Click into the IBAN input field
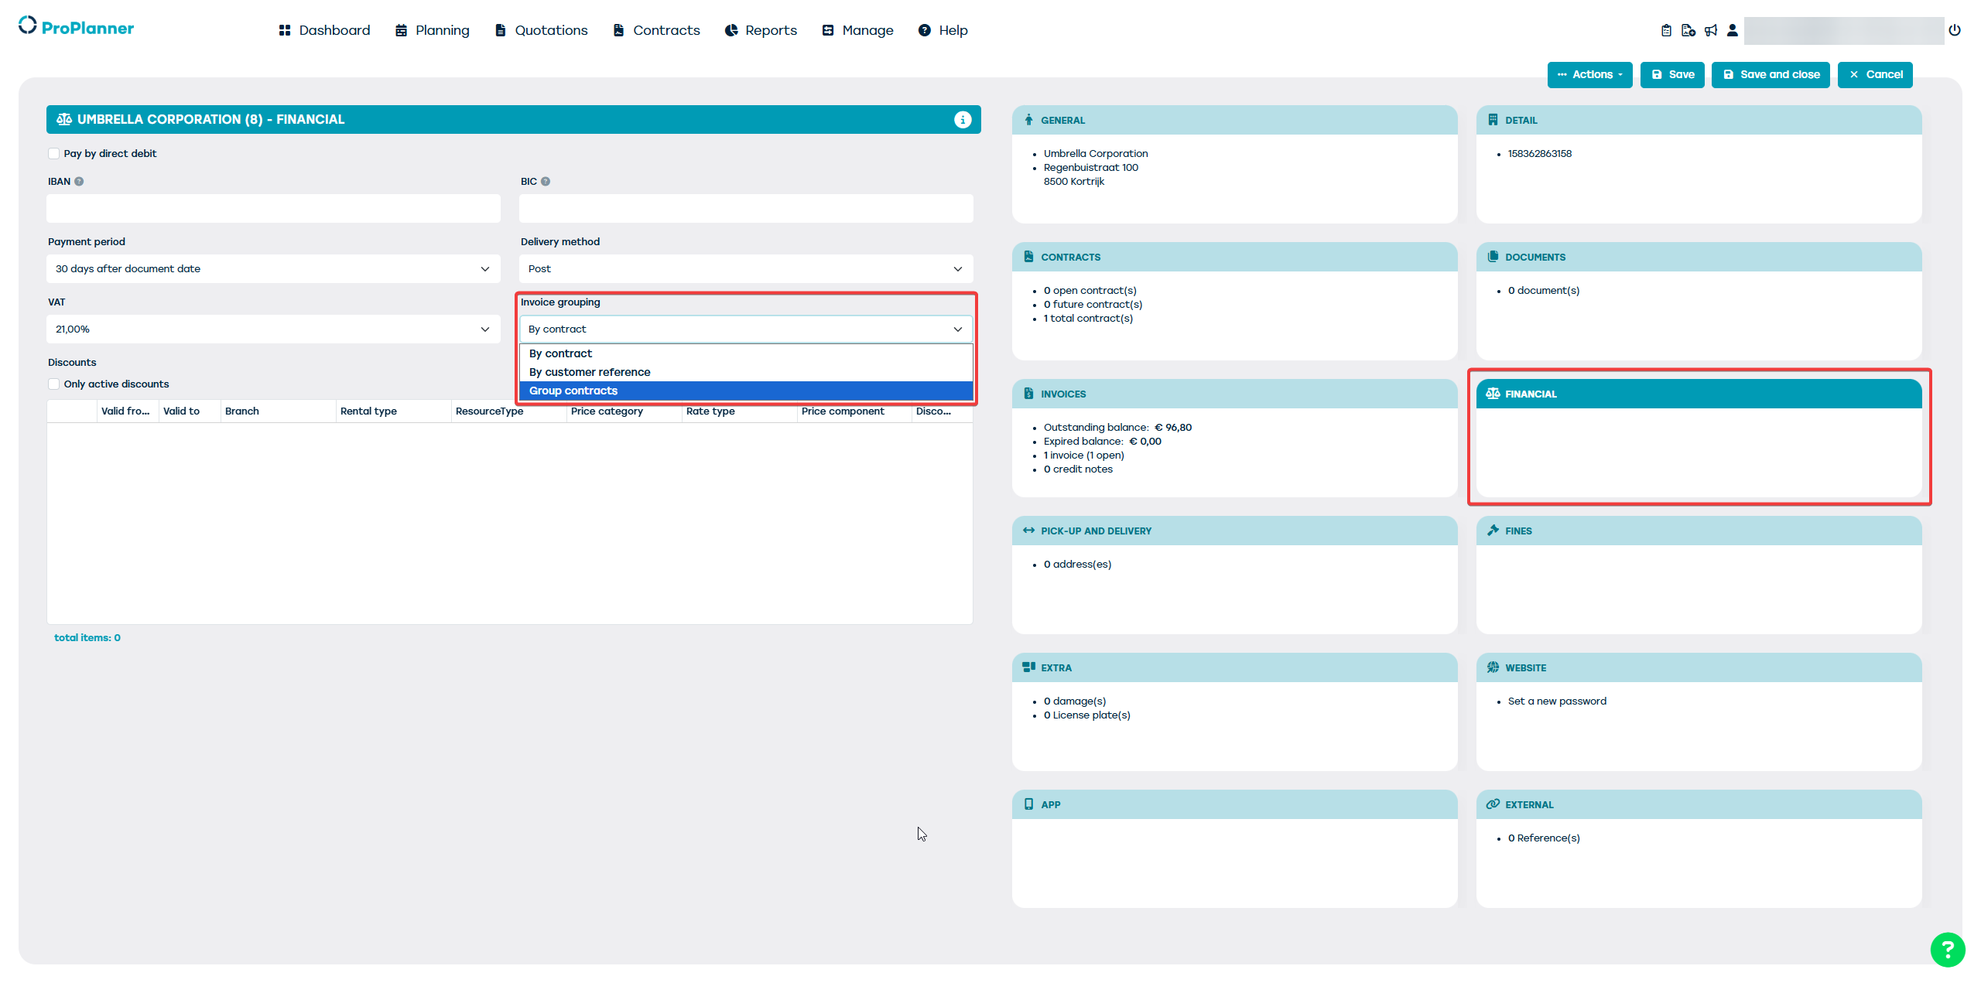This screenshot has width=1981, height=983. click(x=273, y=209)
